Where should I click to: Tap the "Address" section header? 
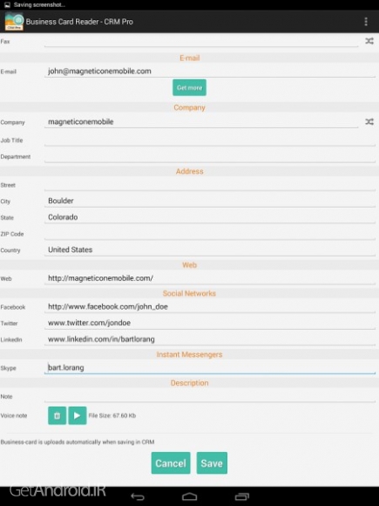pos(190,171)
